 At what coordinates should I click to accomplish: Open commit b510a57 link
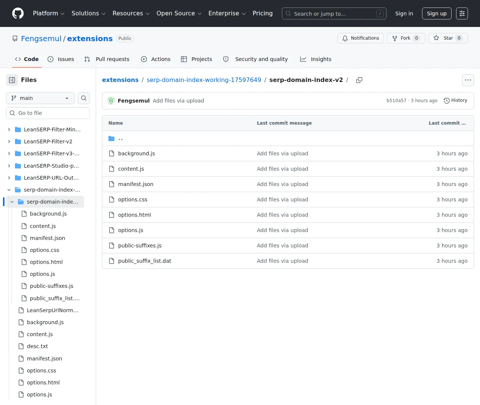tap(396, 101)
